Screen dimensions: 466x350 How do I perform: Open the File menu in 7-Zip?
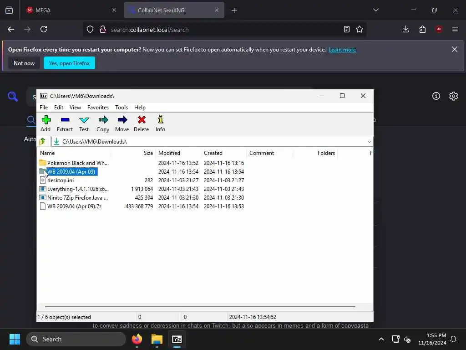click(44, 108)
